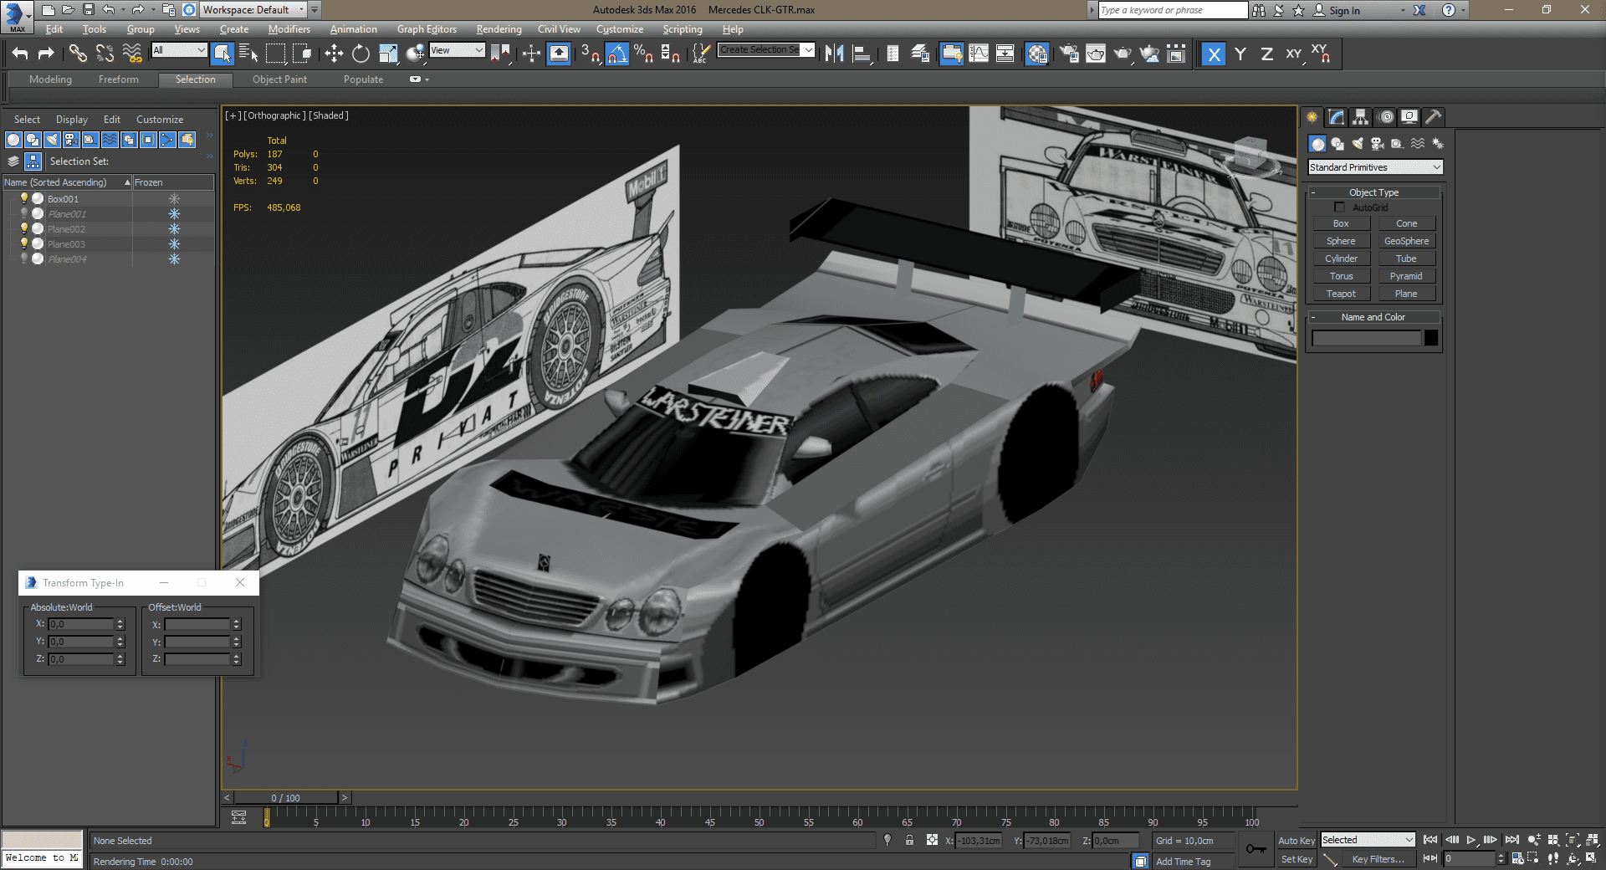Click the Unlink Selection tool
Viewport: 1606px width, 870px height.
tap(105, 54)
